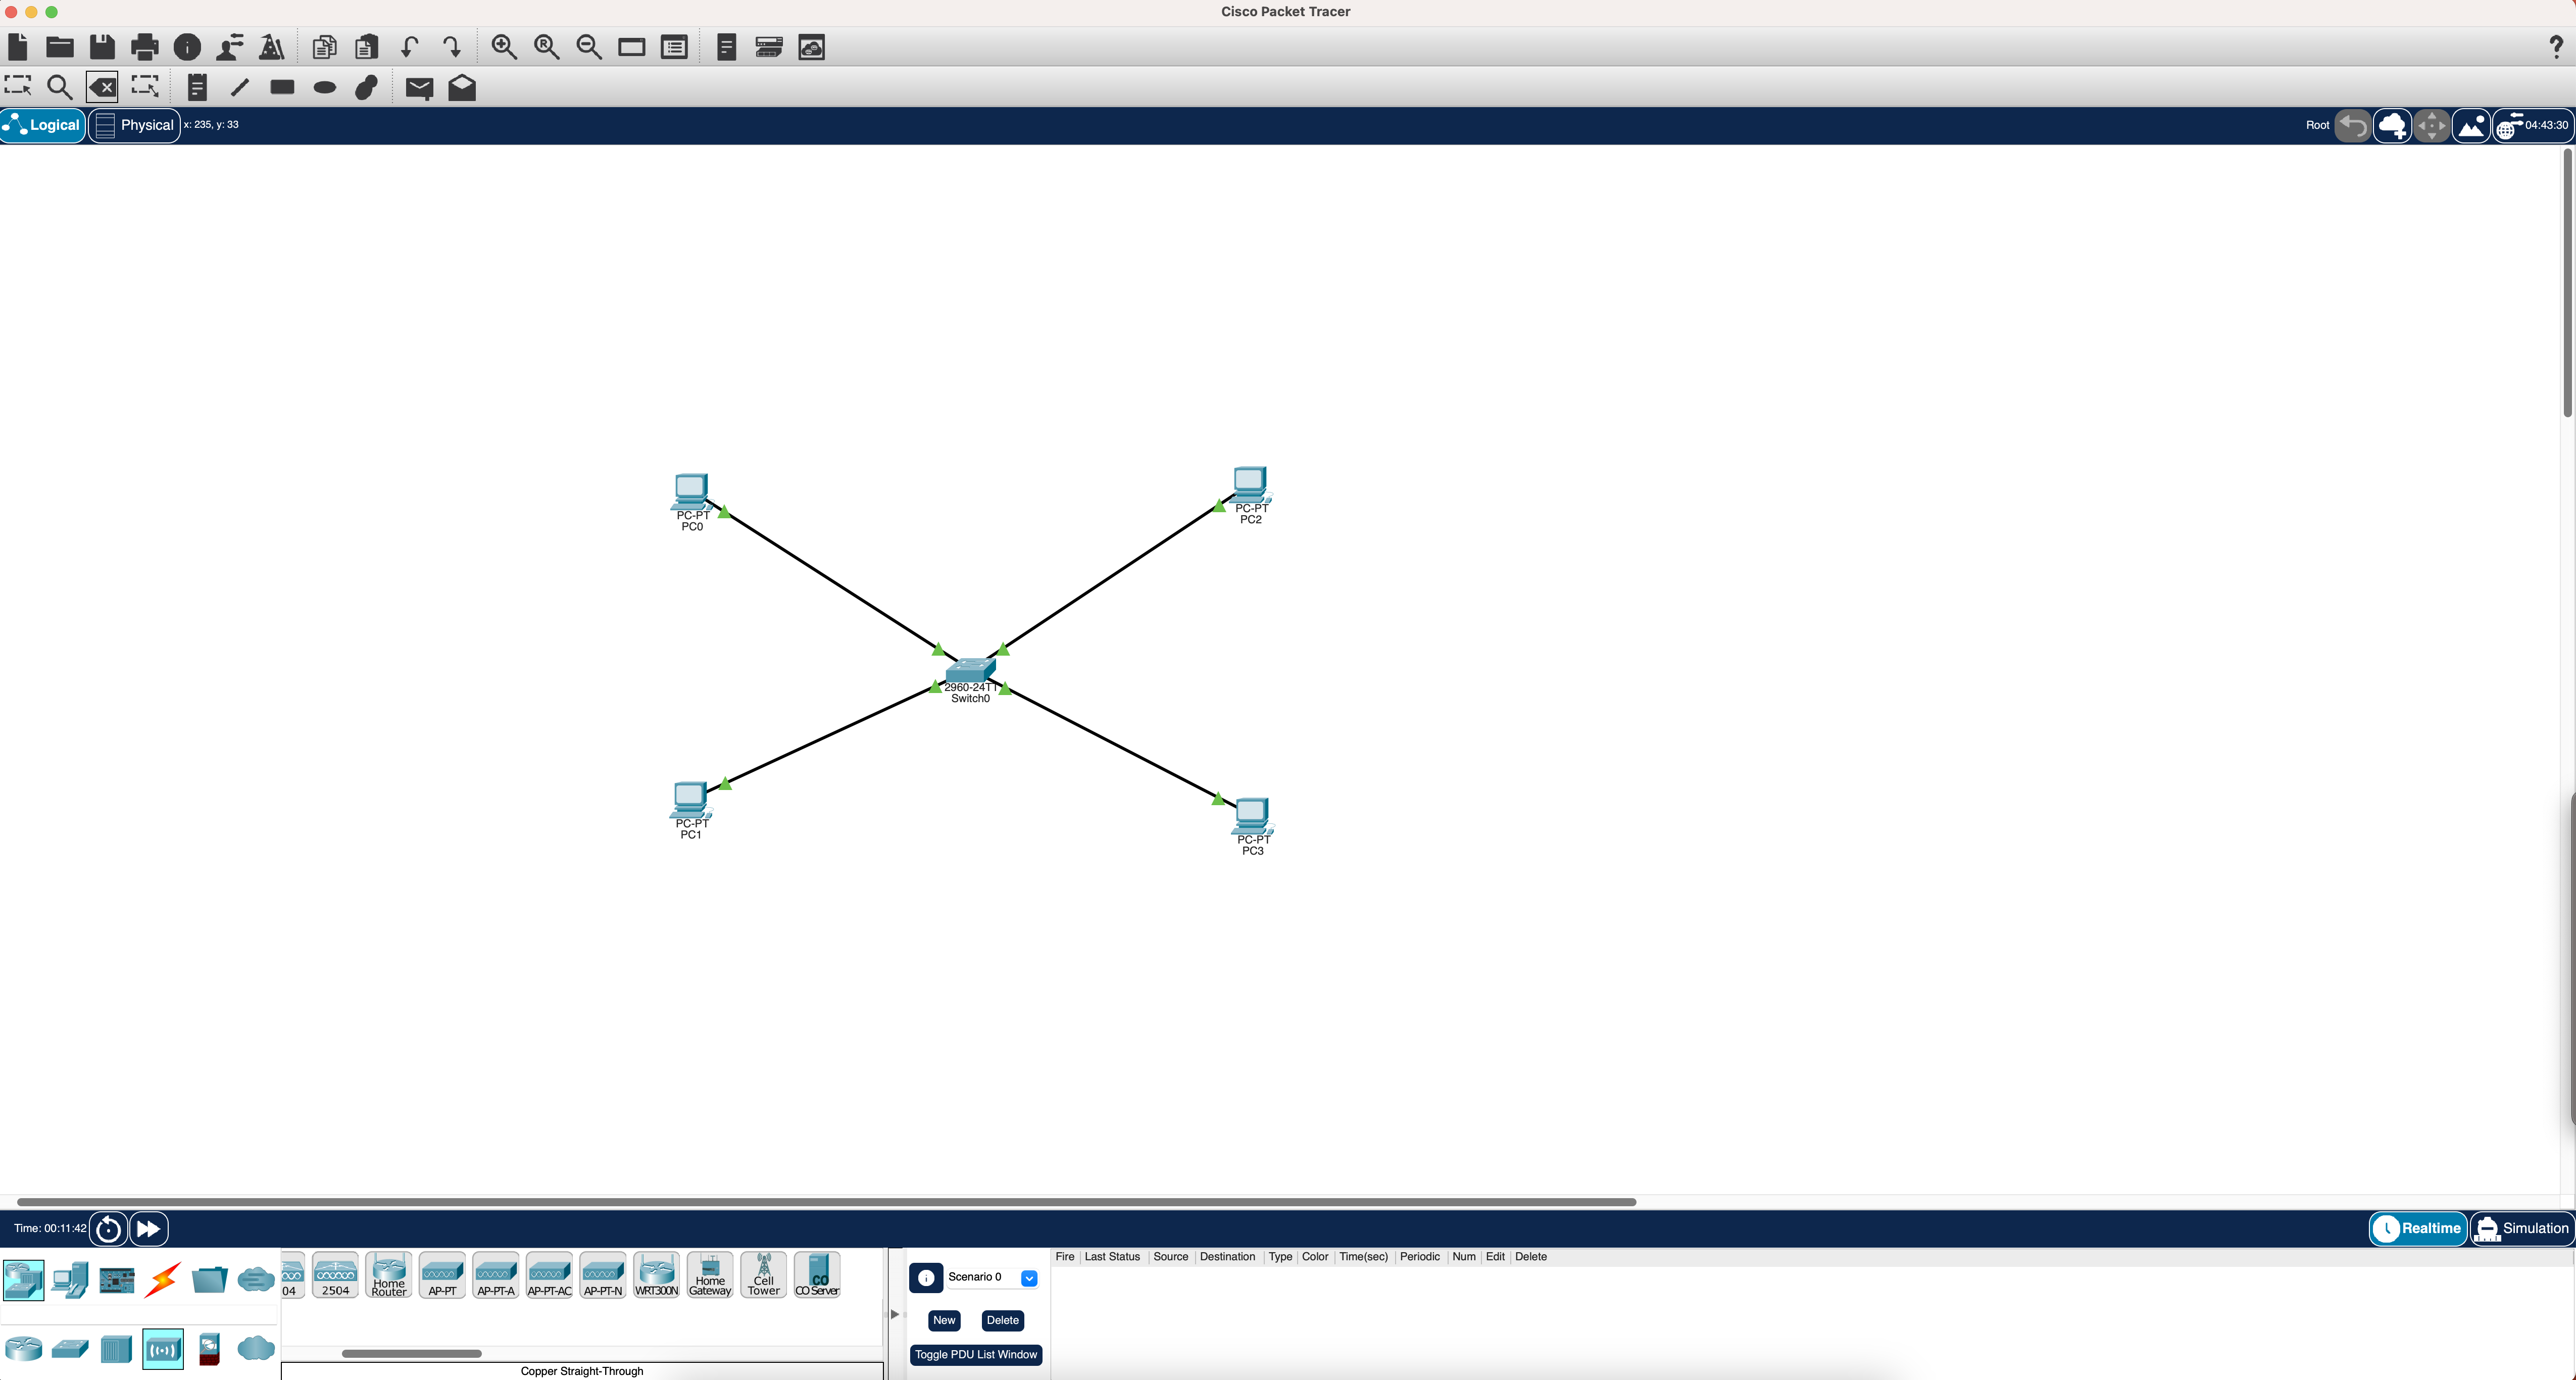Click the Switch0 device on canvas
This screenshot has height=1380, width=2576.
pyautogui.click(x=970, y=671)
